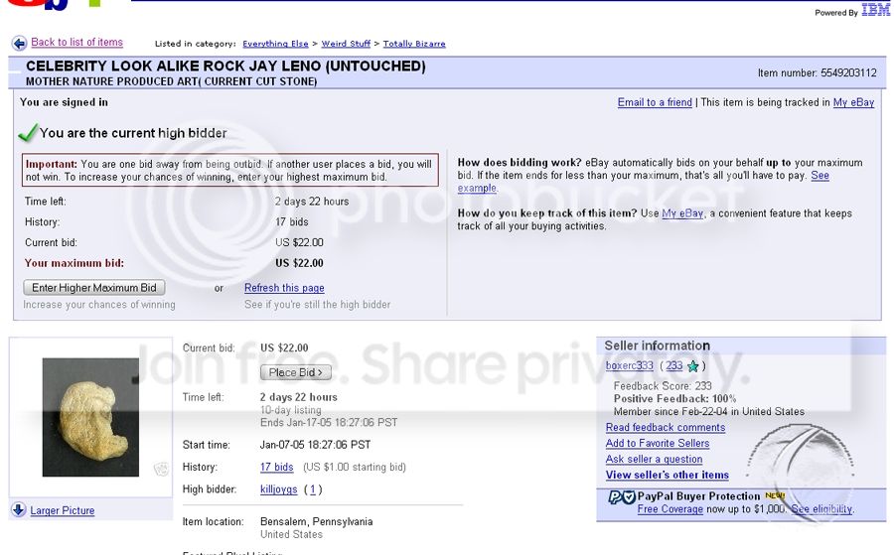894x555 pixels.
Task: Click the IBM logo
Action: tap(875, 10)
